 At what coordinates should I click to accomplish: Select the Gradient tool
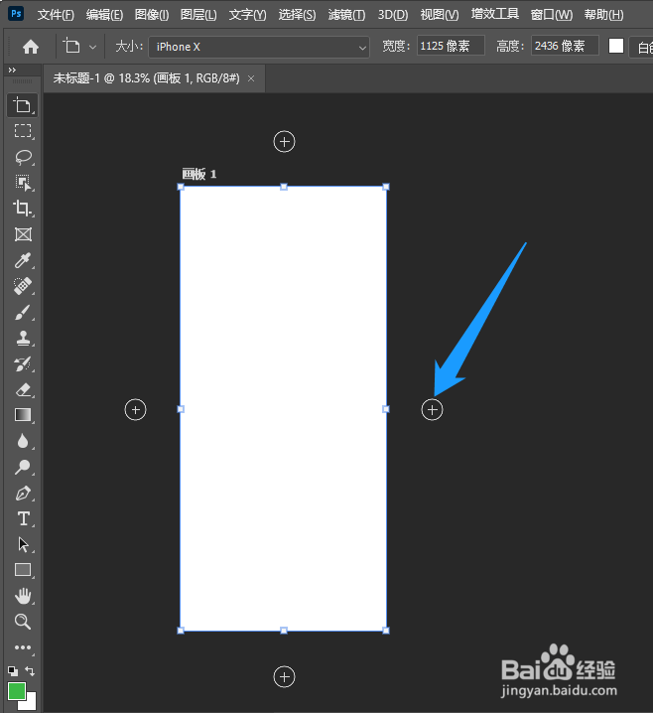click(x=22, y=415)
